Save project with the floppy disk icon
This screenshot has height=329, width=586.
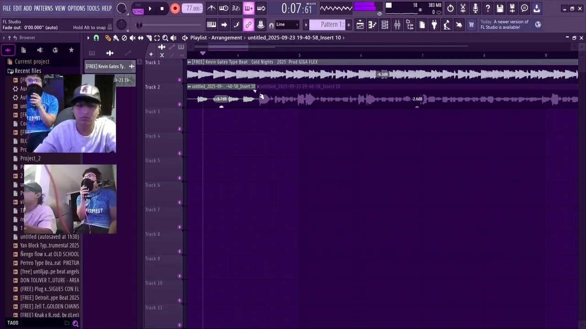tap(500, 8)
